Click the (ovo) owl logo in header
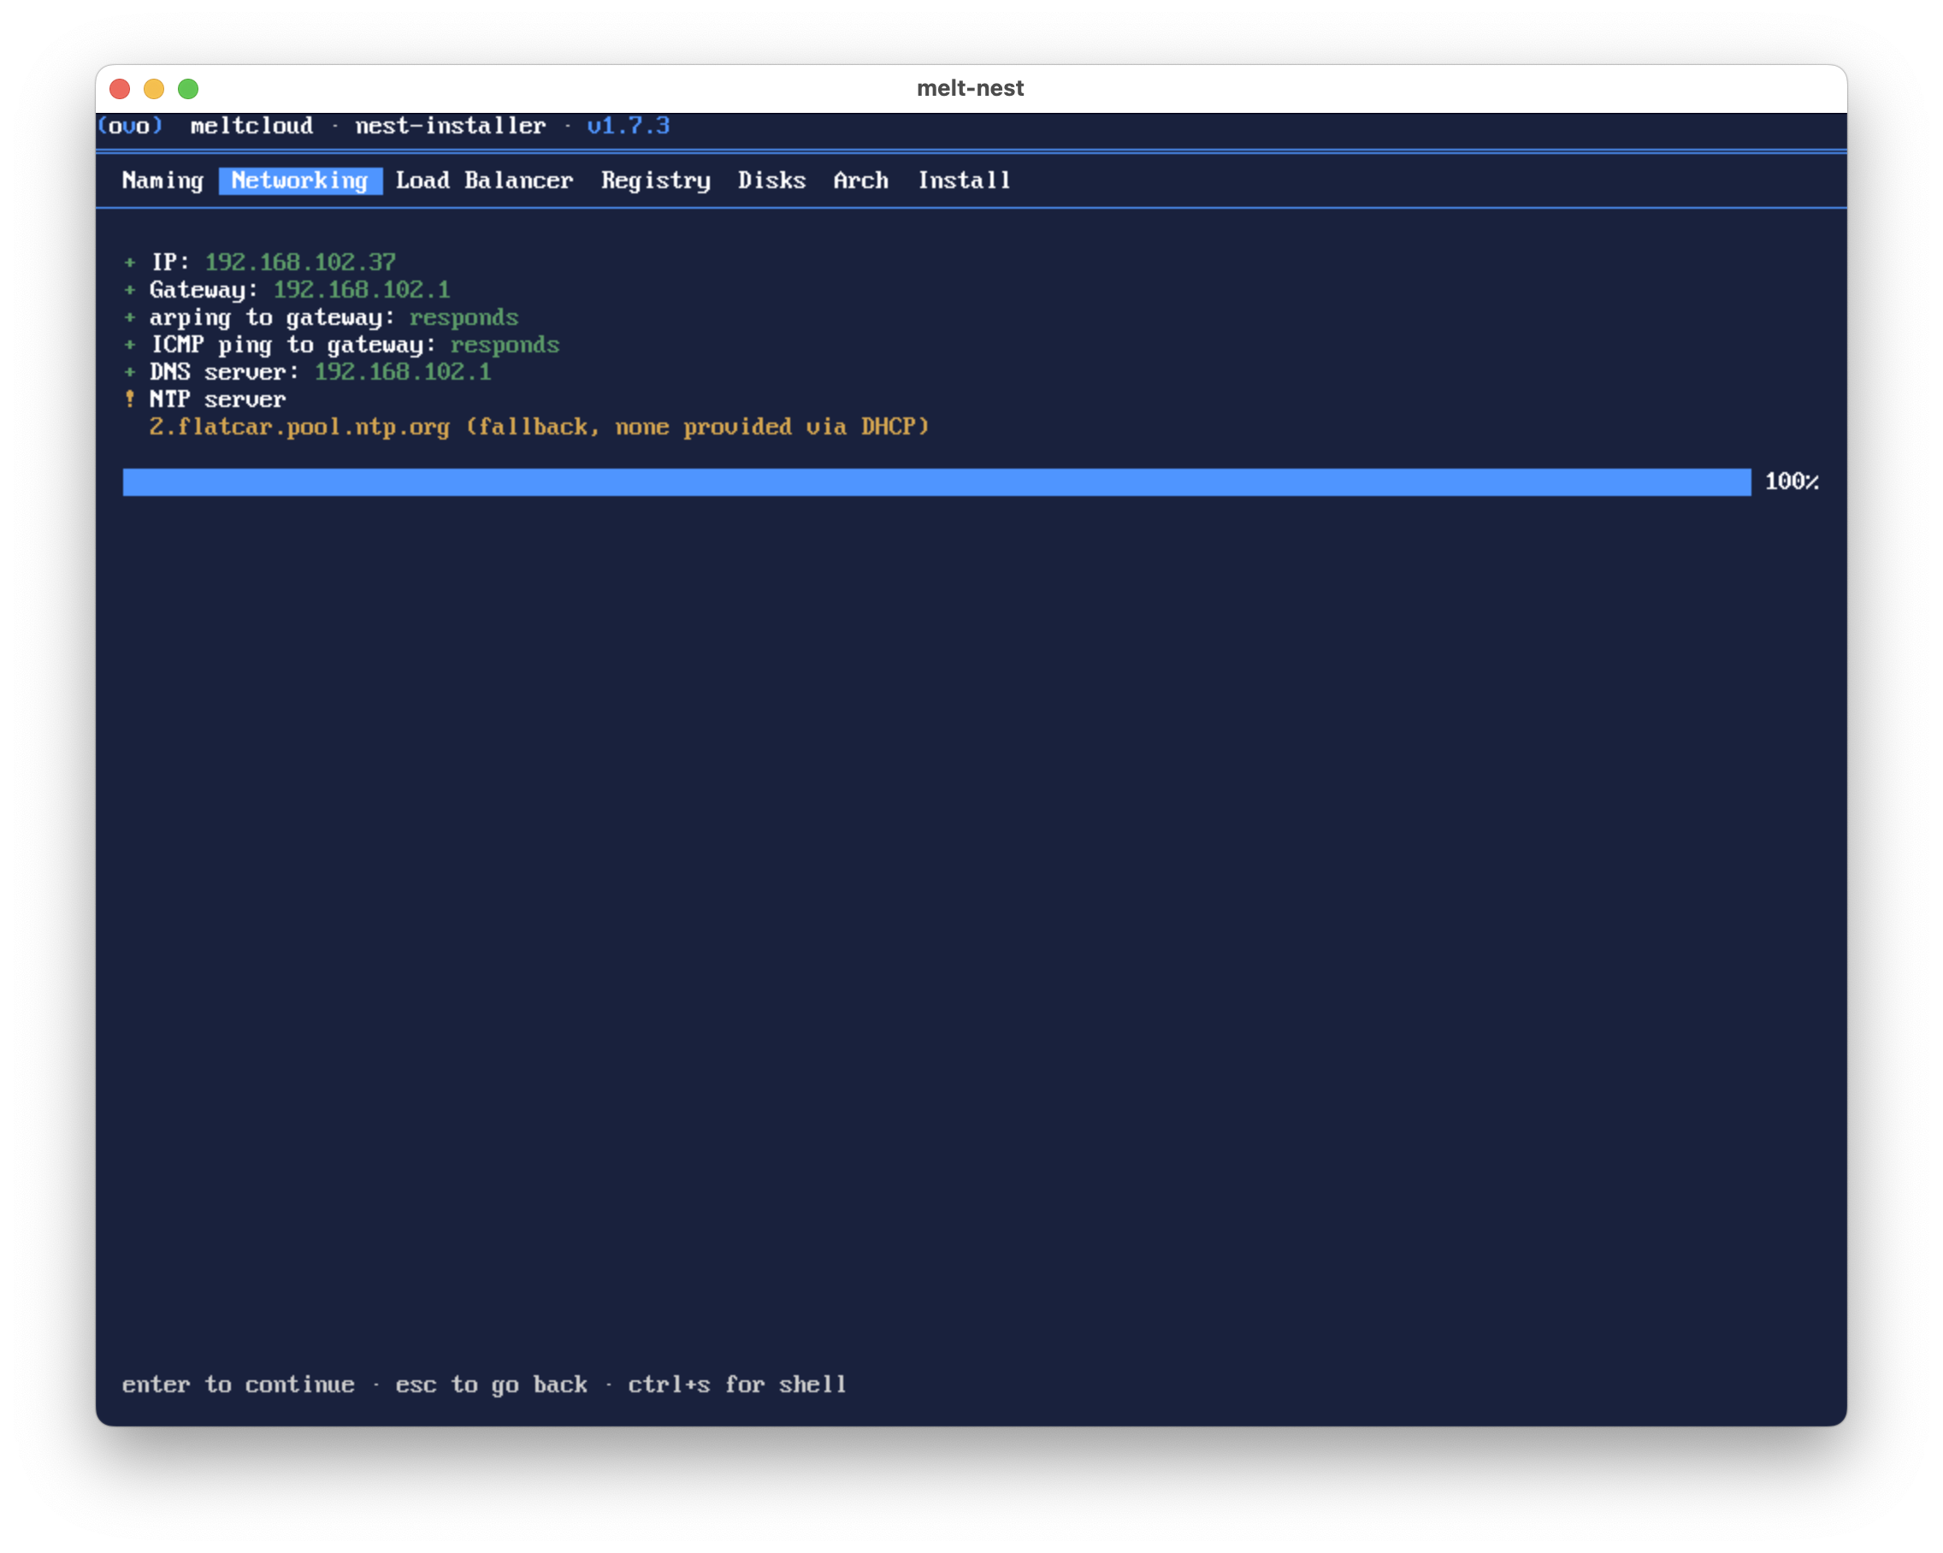1943x1553 pixels. pyautogui.click(x=130, y=126)
